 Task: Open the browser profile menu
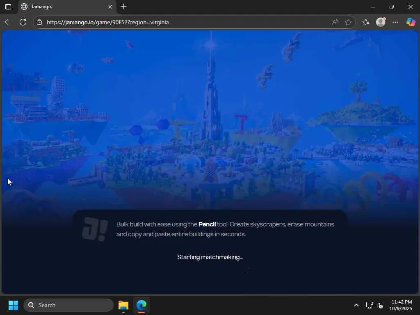point(381,22)
